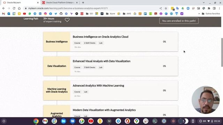The width and height of the screenshot is (223, 125).
Task: Stop screen recording from the shelf
Action: pos(173,121)
